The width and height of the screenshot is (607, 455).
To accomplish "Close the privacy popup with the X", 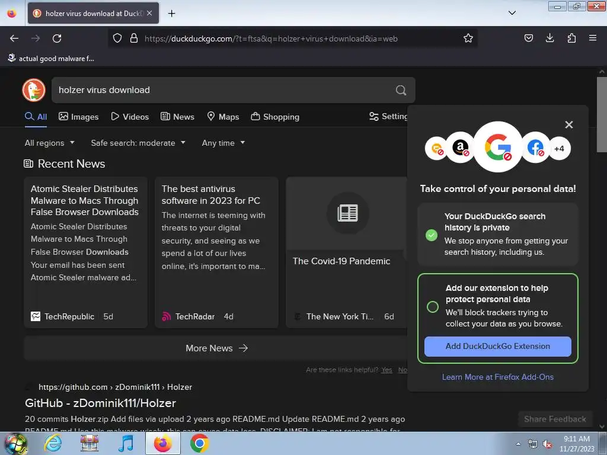I will 568,124.
